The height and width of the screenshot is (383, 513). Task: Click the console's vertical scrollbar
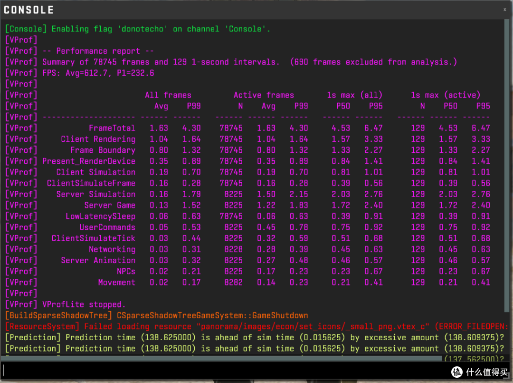click(x=506, y=166)
